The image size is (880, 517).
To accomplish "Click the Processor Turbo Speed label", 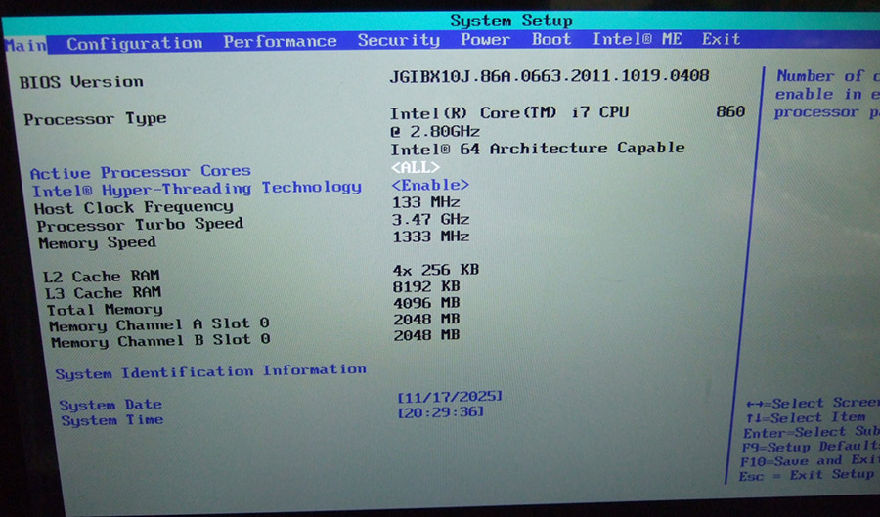I will point(140,225).
